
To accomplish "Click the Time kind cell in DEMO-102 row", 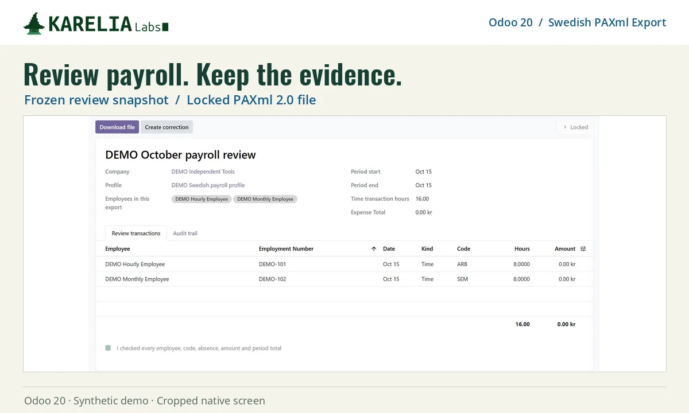I will (x=428, y=279).
